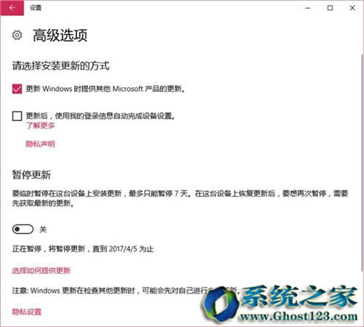Turn on the 暂停更新 toggle switch
364x327 pixels.
[x=23, y=229]
